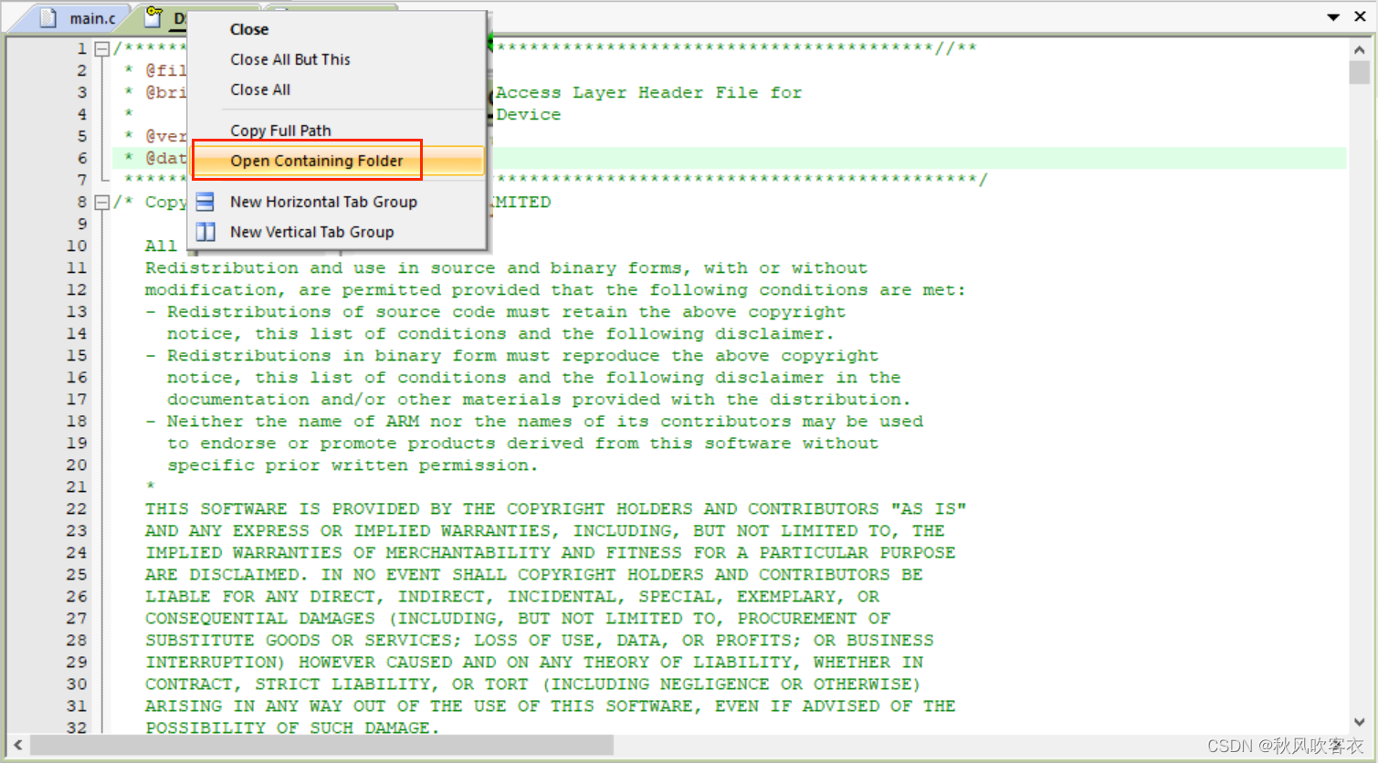Click 'documentation and/or other materials' line
The width and height of the screenshot is (1378, 763).
[x=539, y=399]
